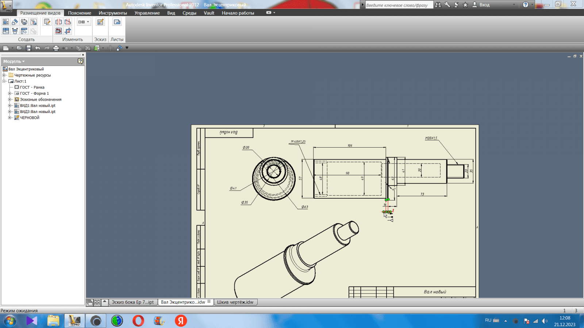
Task: Click the Break view tool in Изменить
Action: point(58,22)
